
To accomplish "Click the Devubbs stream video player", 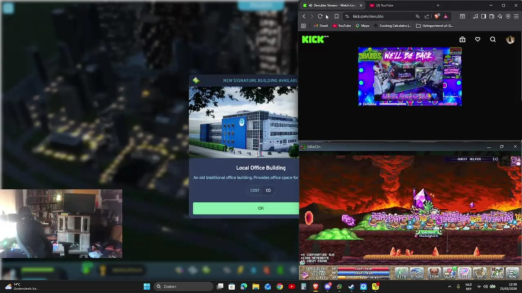I will point(410,77).
